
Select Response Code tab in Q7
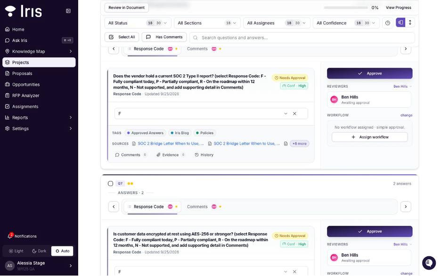pos(153,207)
